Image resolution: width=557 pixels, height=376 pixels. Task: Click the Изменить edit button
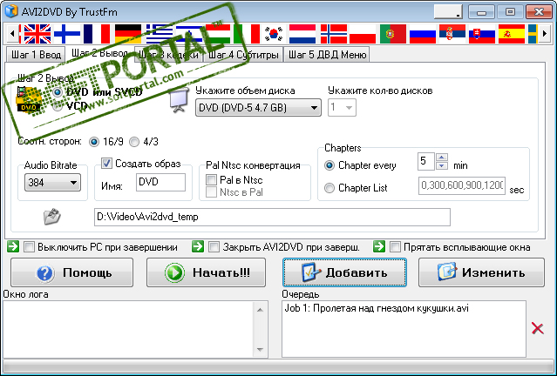(x=481, y=272)
